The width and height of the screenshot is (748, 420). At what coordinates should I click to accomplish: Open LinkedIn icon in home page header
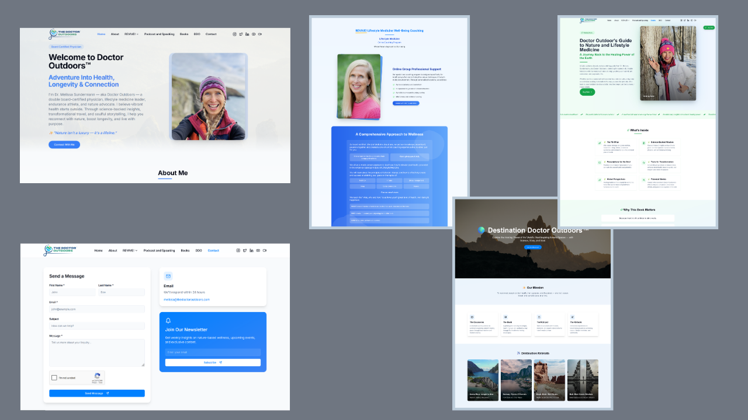[247, 34]
